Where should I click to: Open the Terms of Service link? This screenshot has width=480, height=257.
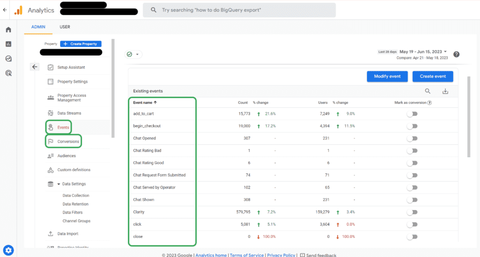[x=247, y=255]
